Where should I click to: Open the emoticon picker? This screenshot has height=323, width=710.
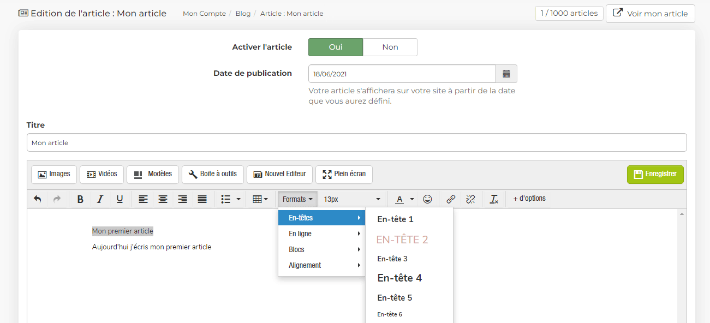pyautogui.click(x=428, y=199)
